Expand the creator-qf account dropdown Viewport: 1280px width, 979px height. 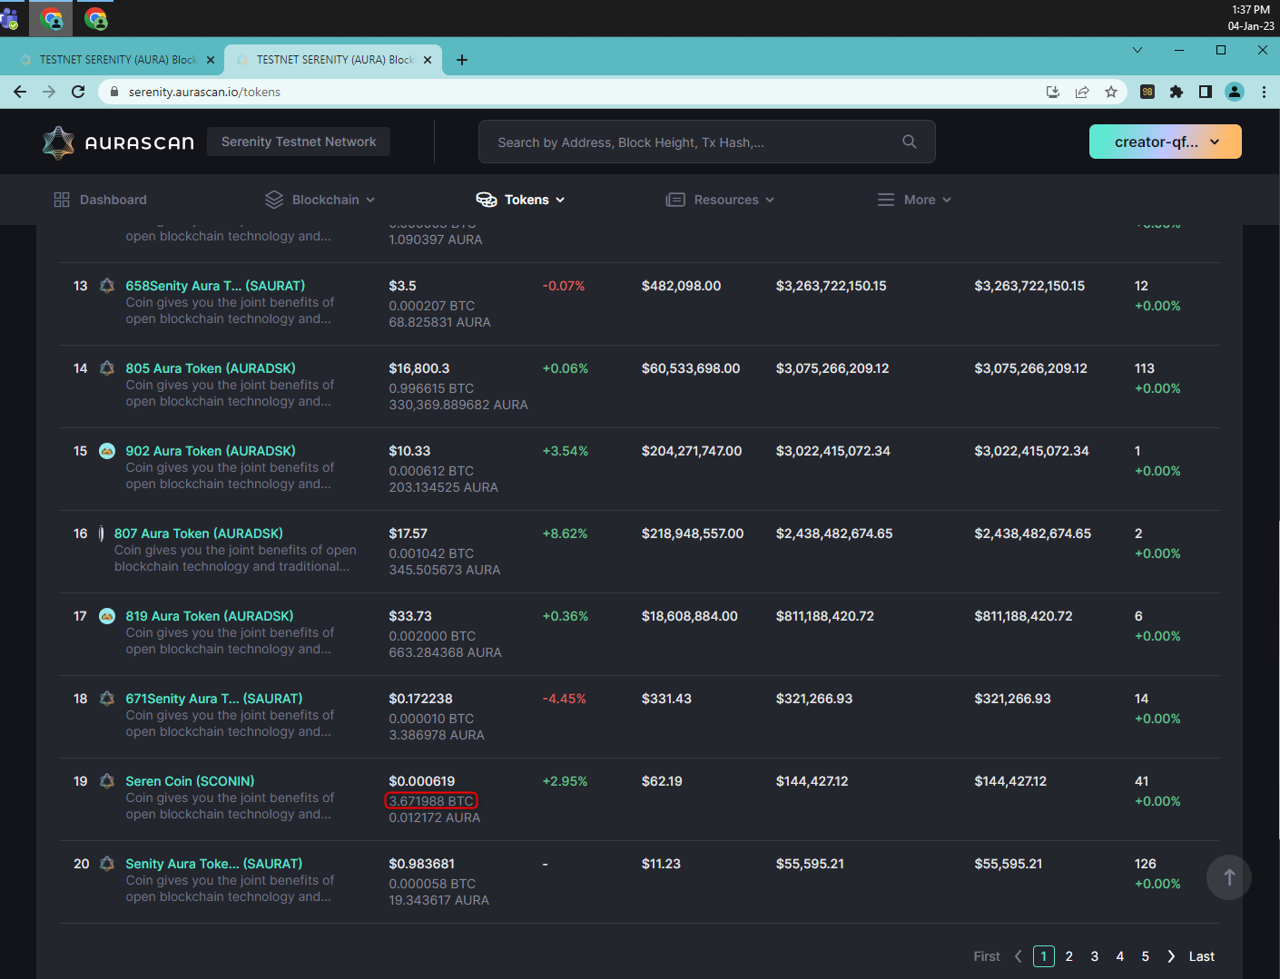tap(1165, 142)
